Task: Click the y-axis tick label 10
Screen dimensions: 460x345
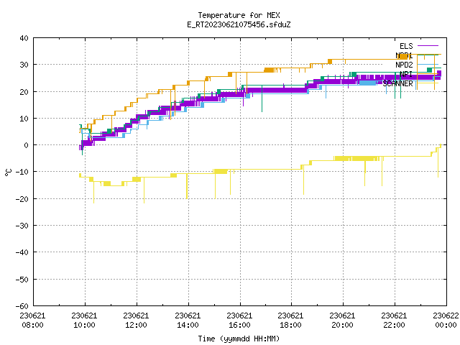Action: click(24, 119)
